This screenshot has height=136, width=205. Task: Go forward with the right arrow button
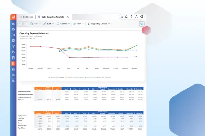[26, 24]
